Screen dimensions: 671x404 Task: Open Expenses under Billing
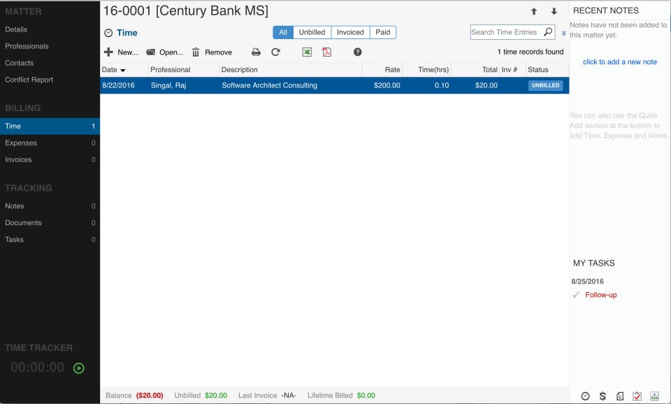click(50, 143)
